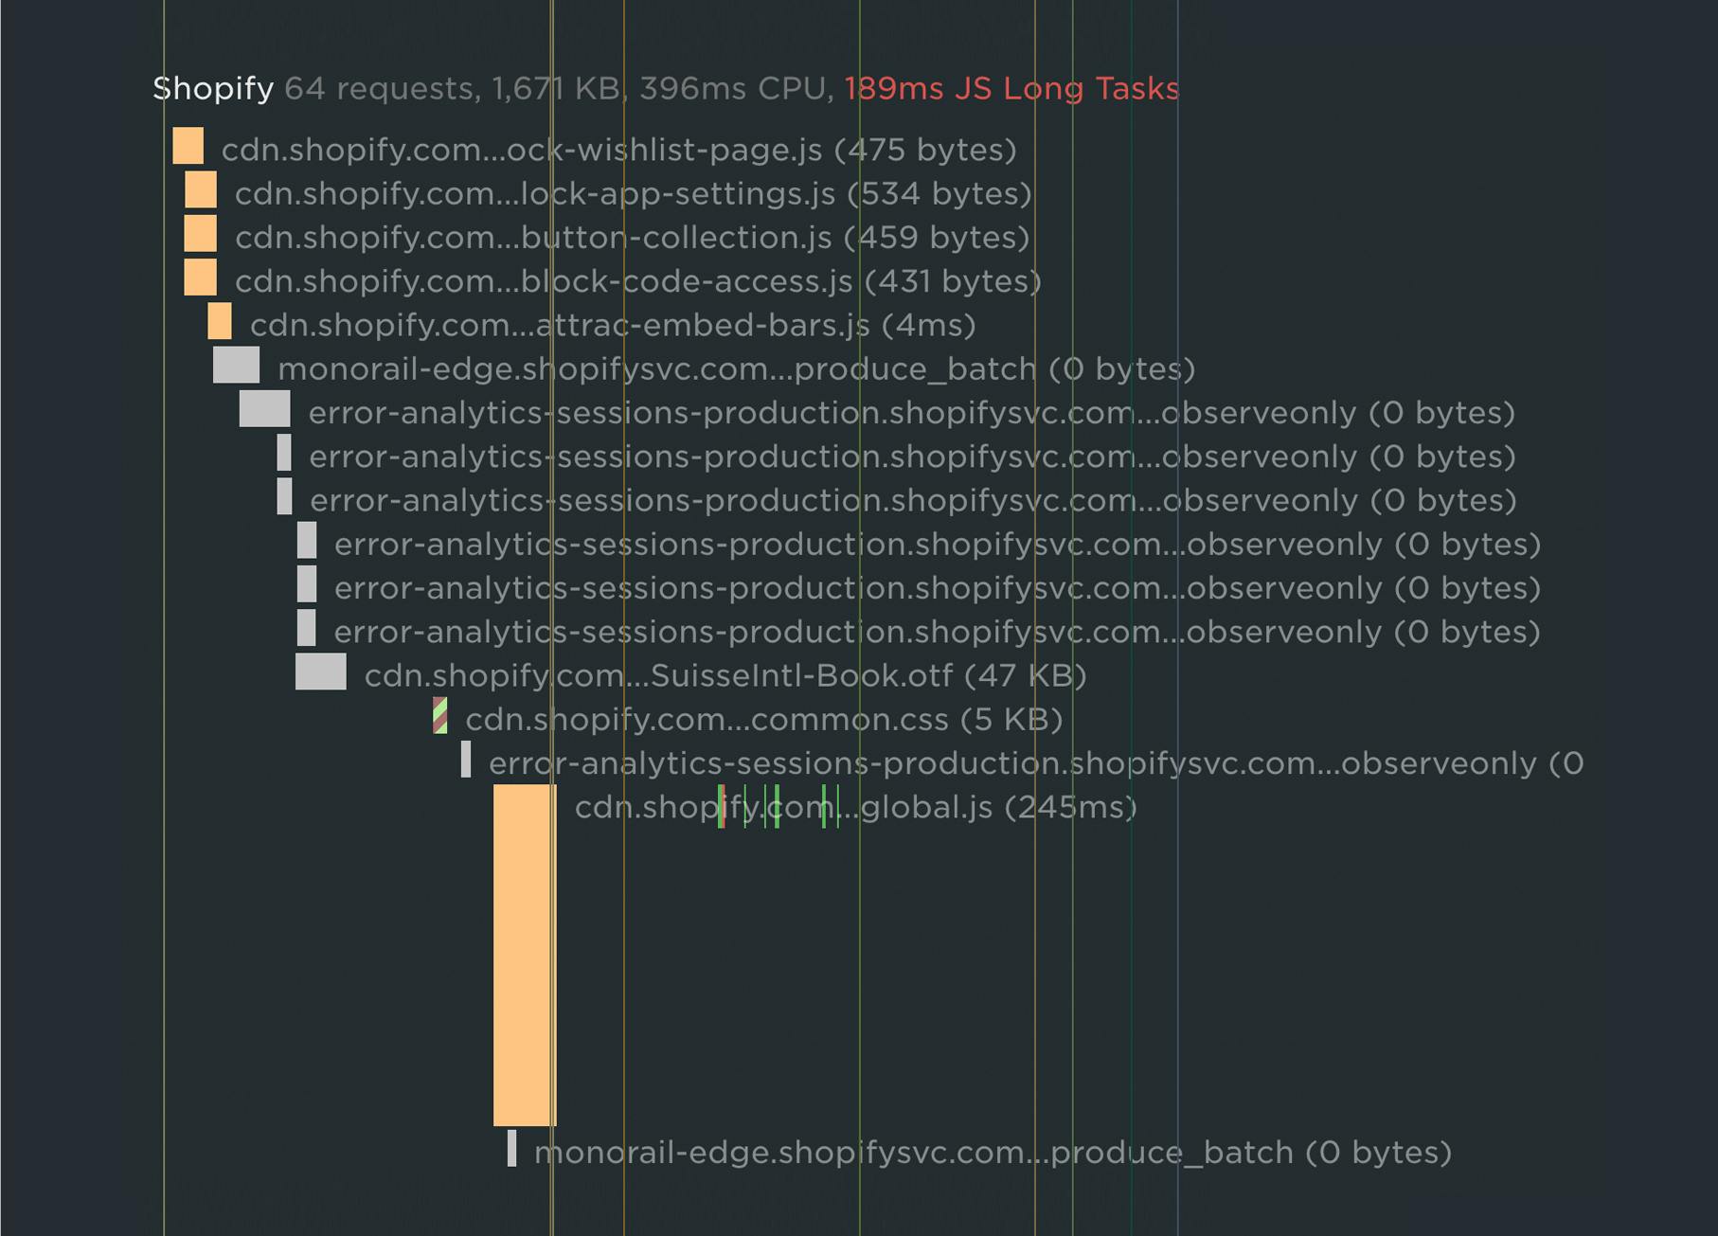The image size is (1718, 1236).
Task: Click the striped bar for common.css
Action: click(x=439, y=716)
